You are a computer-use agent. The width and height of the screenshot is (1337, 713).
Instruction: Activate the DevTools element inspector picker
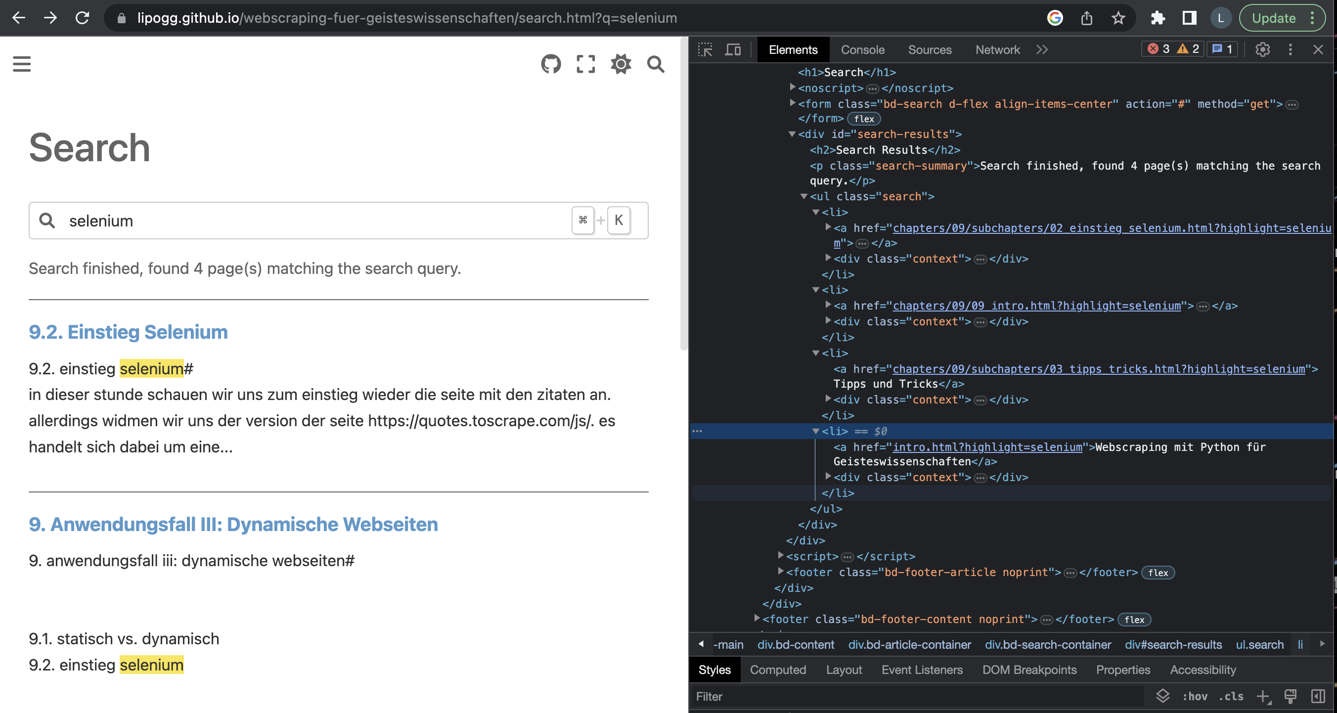[x=705, y=50]
